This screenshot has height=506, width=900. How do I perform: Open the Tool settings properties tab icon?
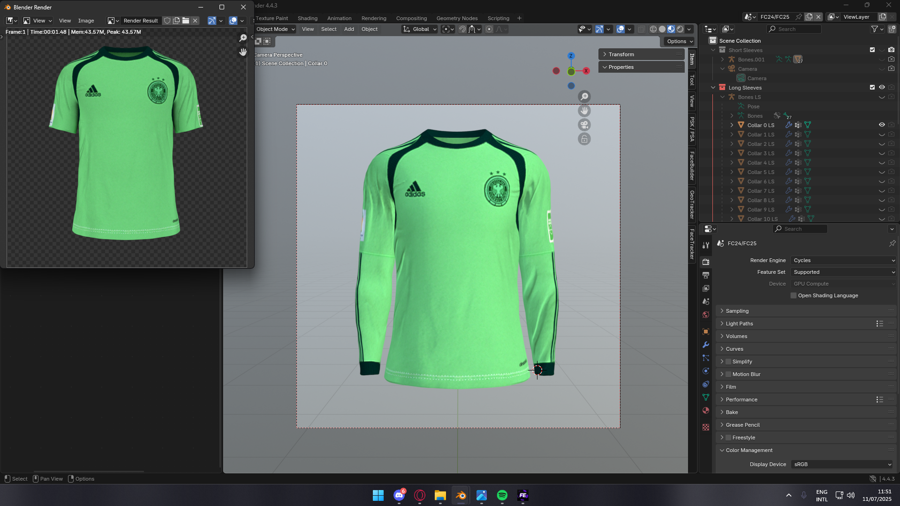coord(706,245)
